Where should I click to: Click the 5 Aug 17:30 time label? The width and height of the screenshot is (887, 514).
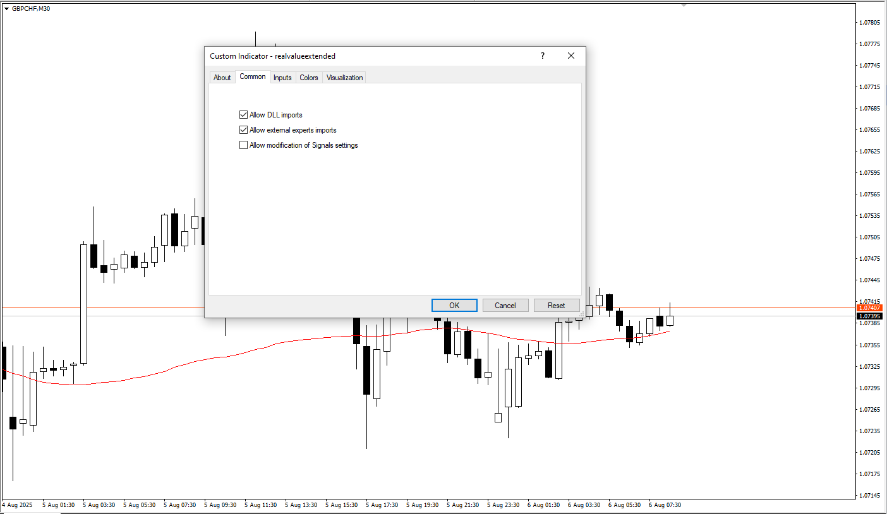point(382,505)
